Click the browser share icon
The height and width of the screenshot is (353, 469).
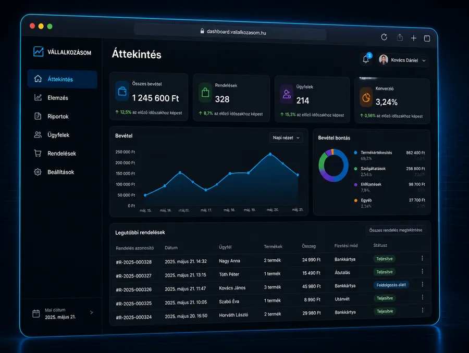(x=400, y=37)
